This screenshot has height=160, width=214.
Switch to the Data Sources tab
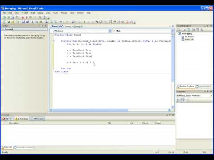(x=203, y=87)
